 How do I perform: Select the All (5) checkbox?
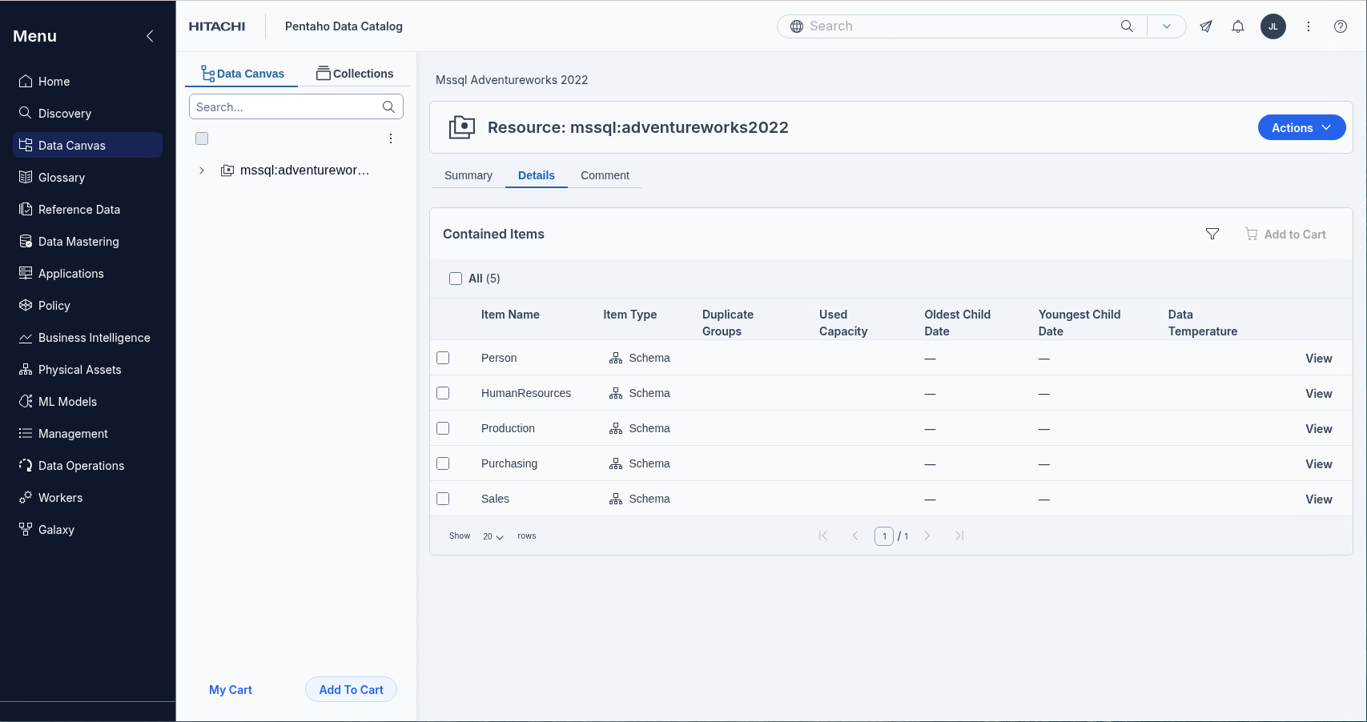coord(456,279)
